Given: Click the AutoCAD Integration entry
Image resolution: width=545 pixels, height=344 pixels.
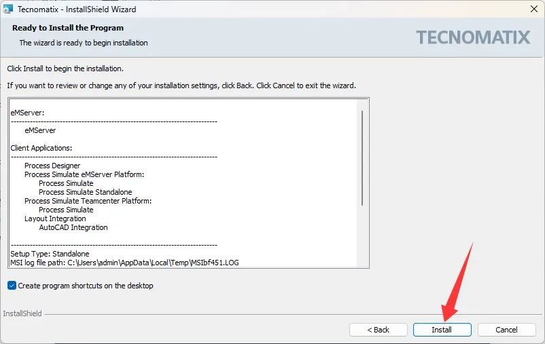Looking at the screenshot, I should click(x=73, y=227).
